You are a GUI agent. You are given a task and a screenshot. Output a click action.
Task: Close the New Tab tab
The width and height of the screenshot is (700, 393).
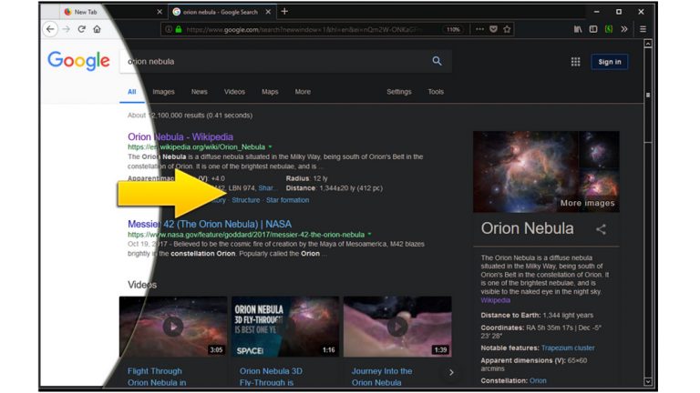(160, 12)
